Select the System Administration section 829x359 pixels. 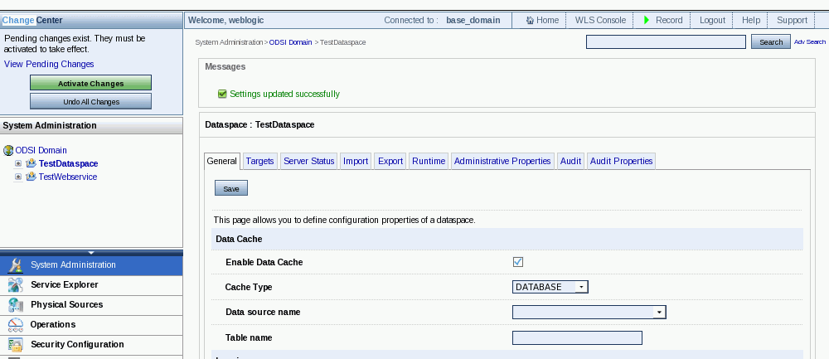[x=91, y=264]
